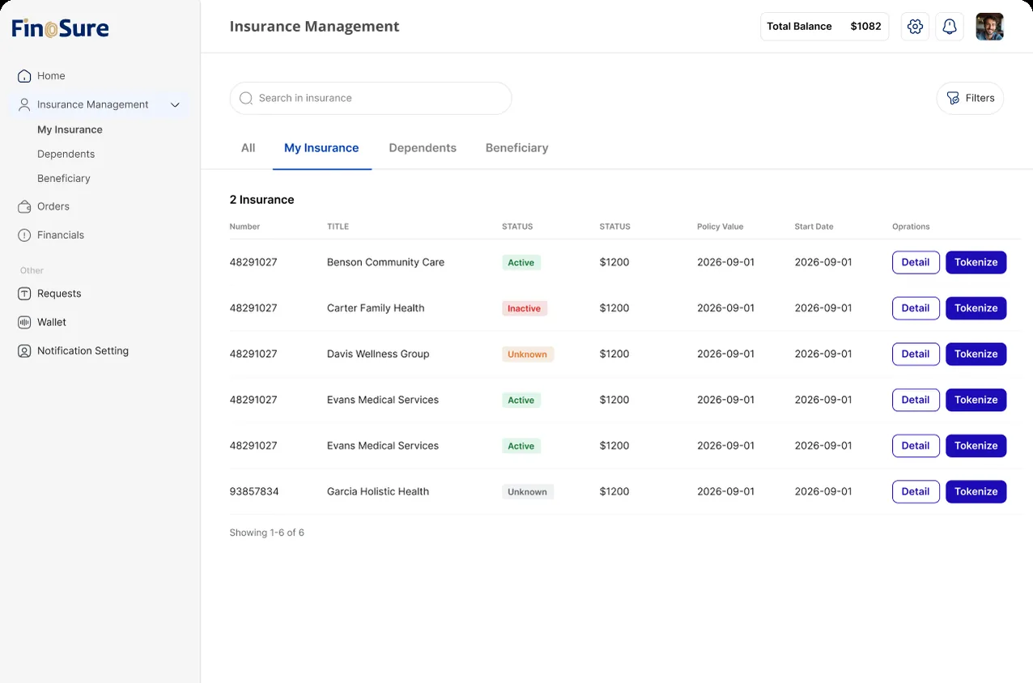
Task: Collapse the Insurance Management chevron
Action: tap(175, 104)
